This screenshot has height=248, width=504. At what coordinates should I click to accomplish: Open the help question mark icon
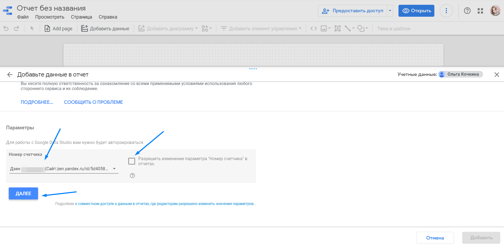[467, 11]
